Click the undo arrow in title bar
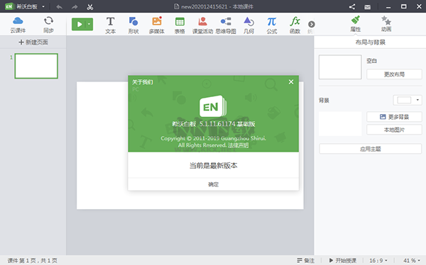This screenshot has height=265, width=426. [x=59, y=7]
